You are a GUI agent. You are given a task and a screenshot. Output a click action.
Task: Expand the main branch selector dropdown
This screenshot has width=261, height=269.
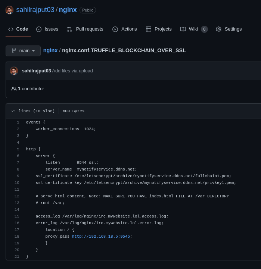(x=23, y=51)
